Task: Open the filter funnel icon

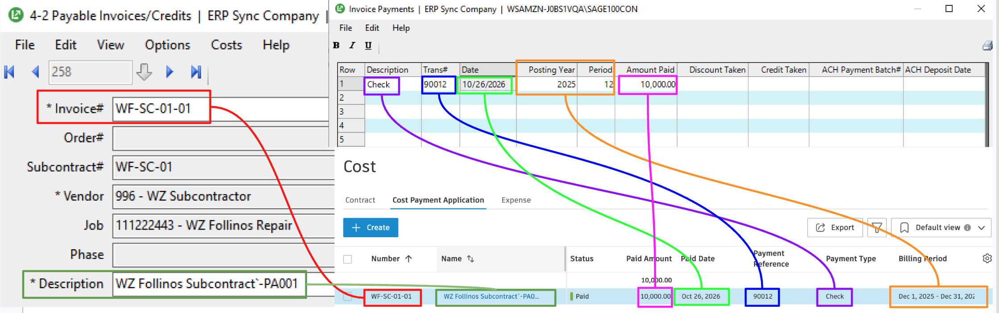Action: pyautogui.click(x=877, y=227)
